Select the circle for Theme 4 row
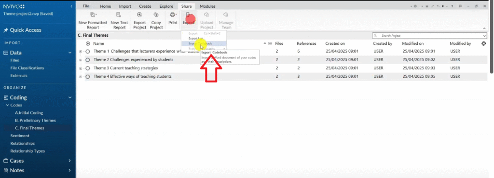Image resolution: width=494 pixels, height=178 pixels. pyautogui.click(x=88, y=77)
